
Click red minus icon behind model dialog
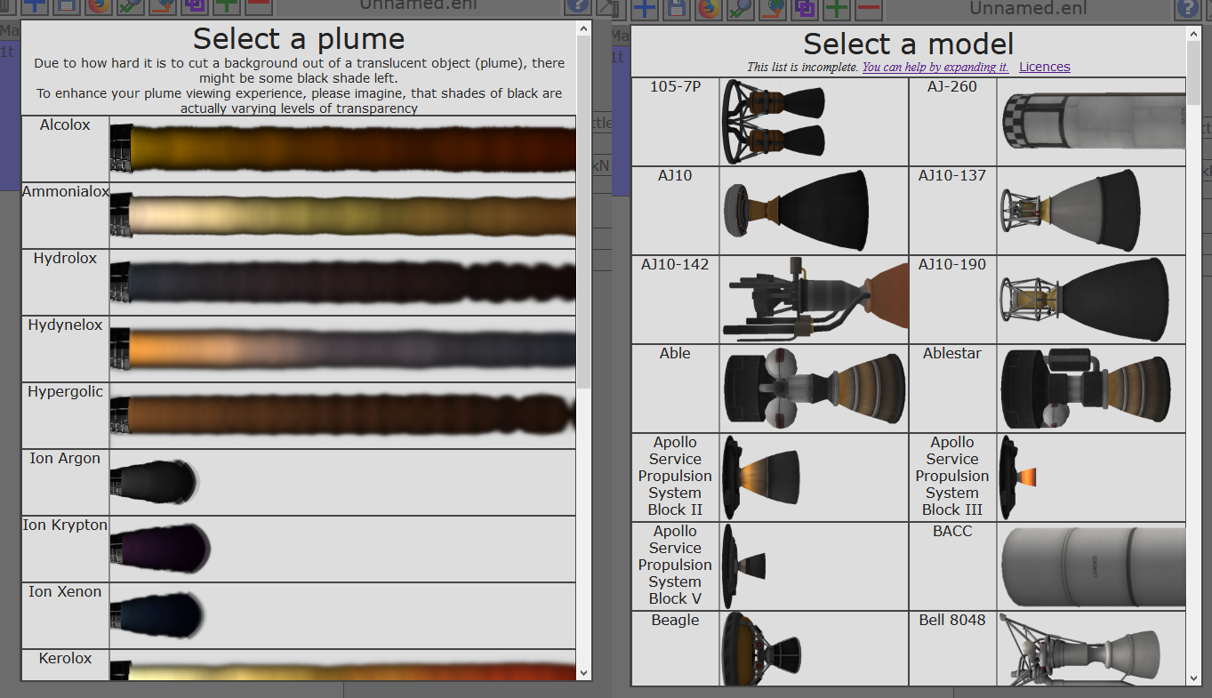pos(869,10)
